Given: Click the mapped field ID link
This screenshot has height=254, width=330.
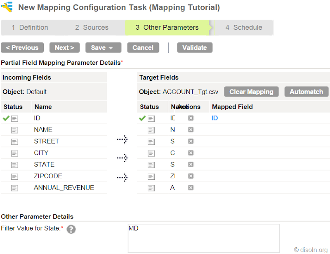Looking at the screenshot, I should click(x=214, y=118).
